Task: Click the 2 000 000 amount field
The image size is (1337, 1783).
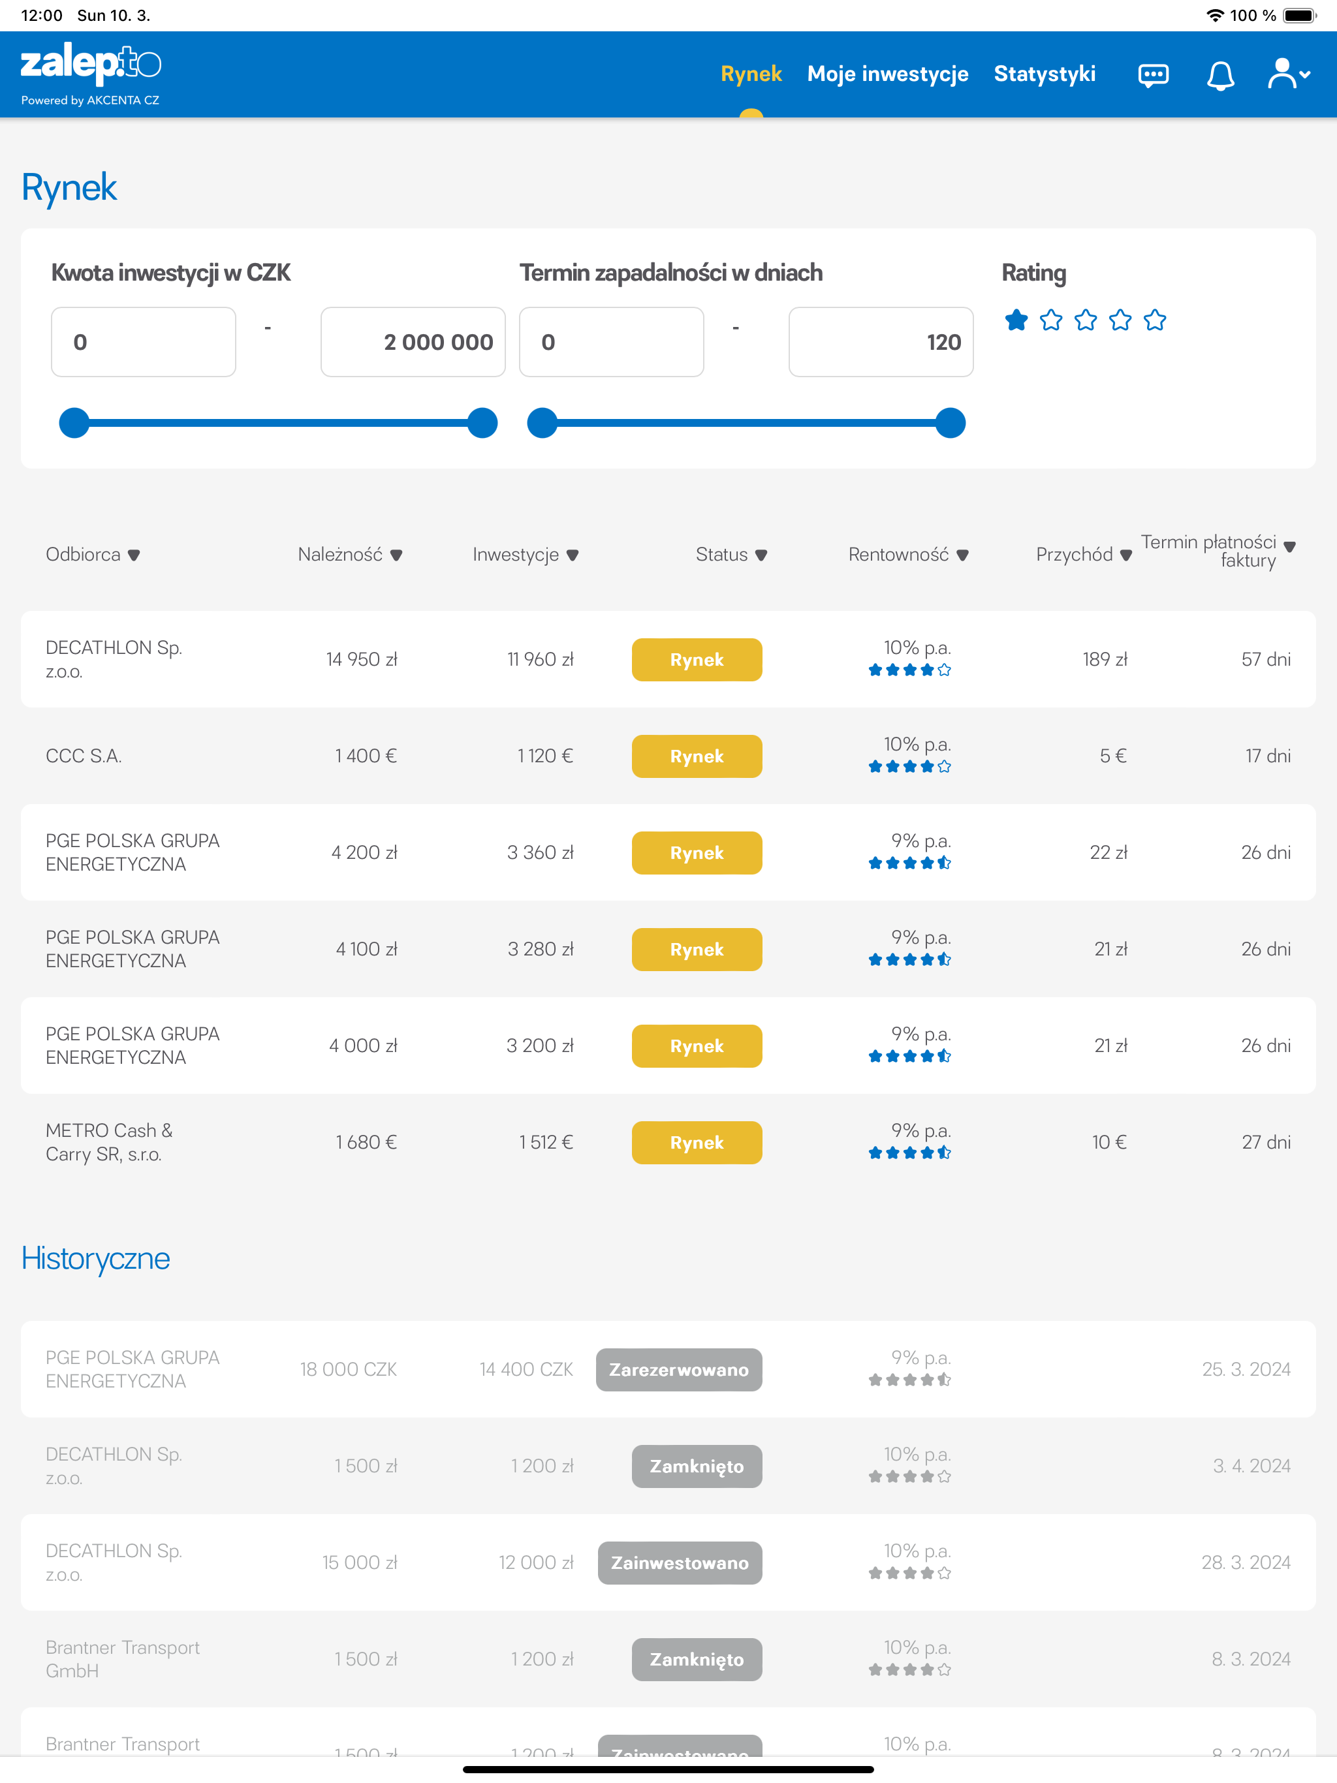Action: click(x=413, y=342)
